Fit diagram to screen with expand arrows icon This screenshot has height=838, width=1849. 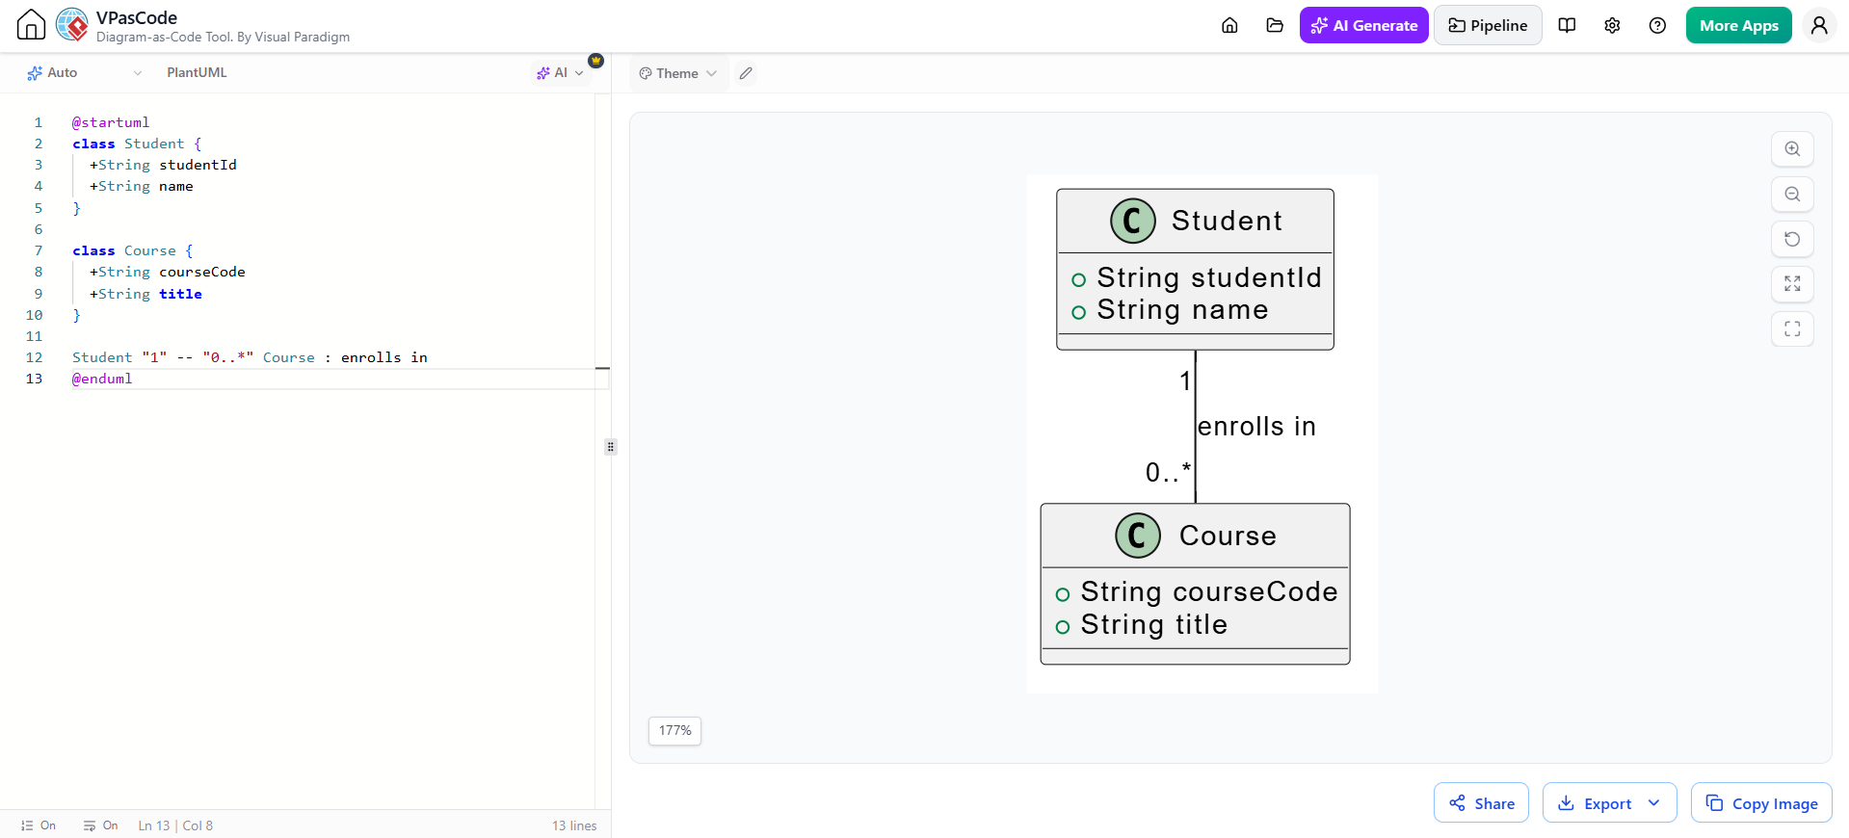1792,284
